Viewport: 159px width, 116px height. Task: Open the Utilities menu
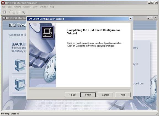coord(27,7)
